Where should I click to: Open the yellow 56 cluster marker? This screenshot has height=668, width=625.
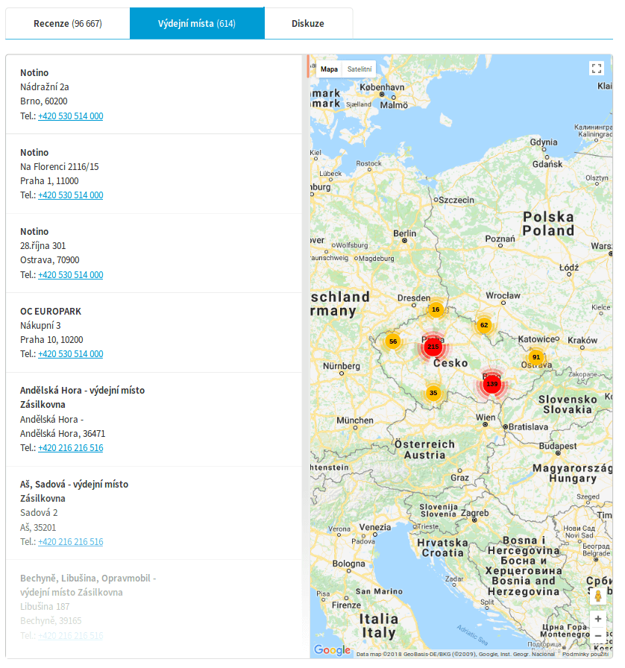[x=392, y=341]
